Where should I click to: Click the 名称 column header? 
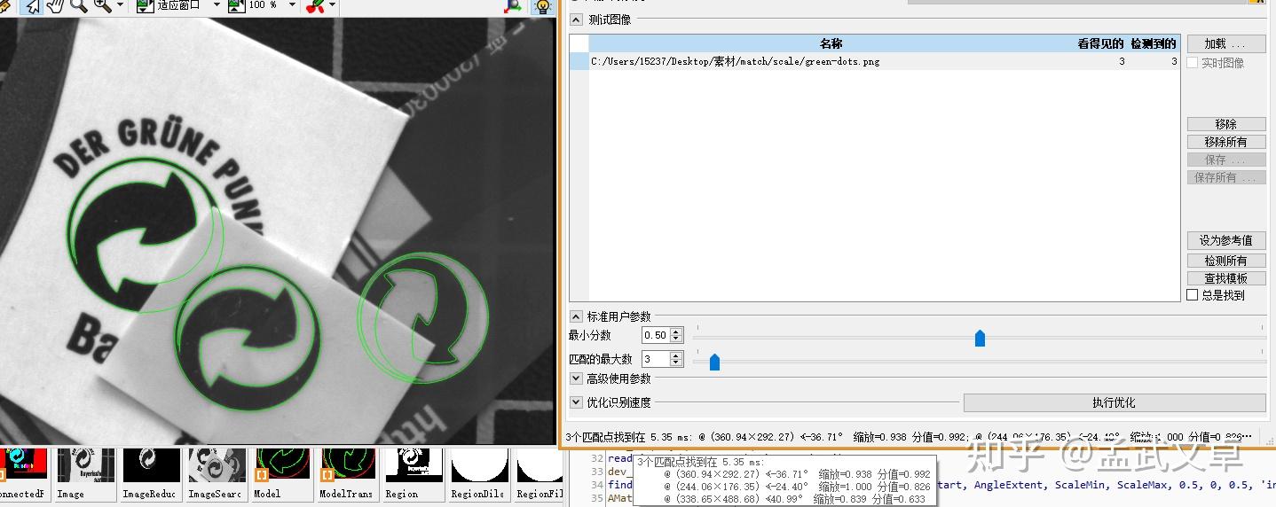tap(831, 43)
